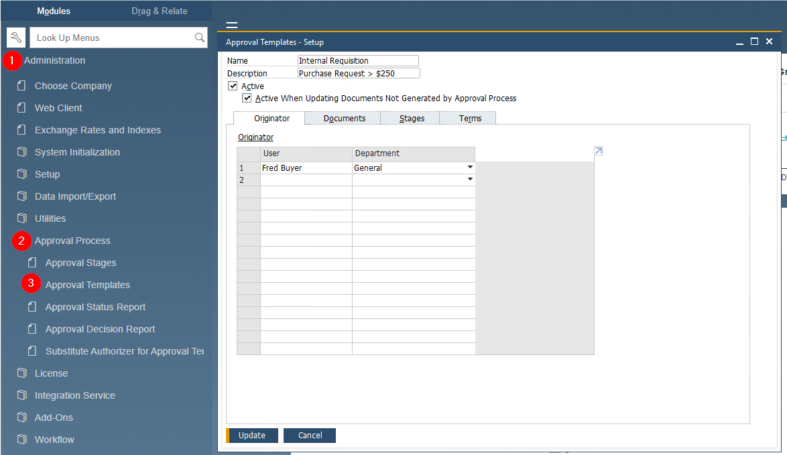Expand the Utilities folder
Screen dimensions: 787x455
tap(50, 218)
